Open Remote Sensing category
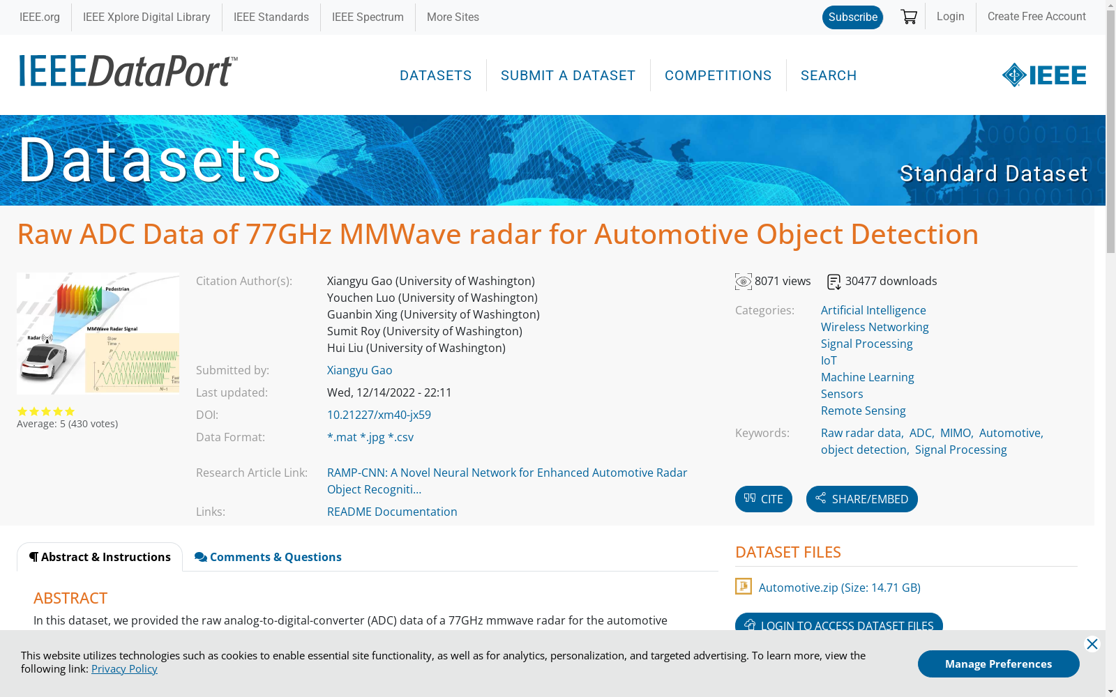The width and height of the screenshot is (1116, 697). coord(864,411)
